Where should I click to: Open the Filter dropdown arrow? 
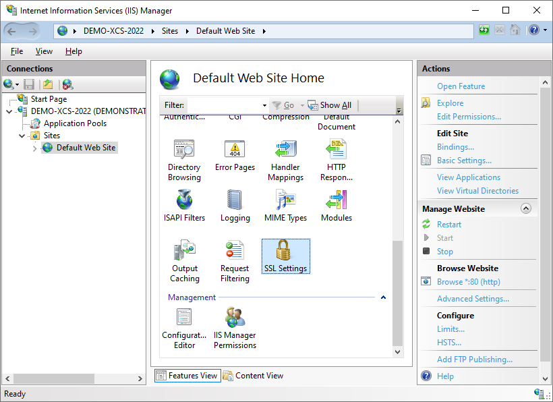264,105
